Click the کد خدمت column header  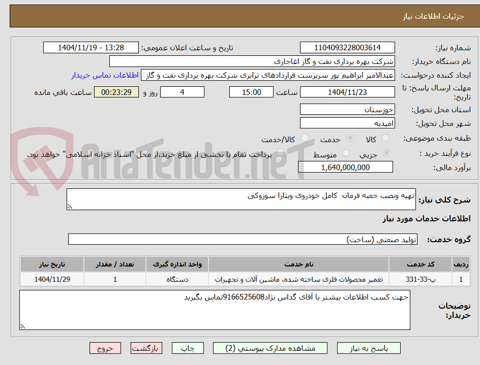(421, 264)
